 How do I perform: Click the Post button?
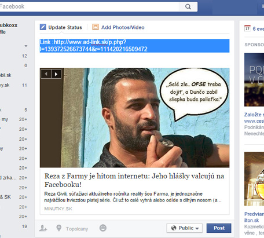coord(219,228)
